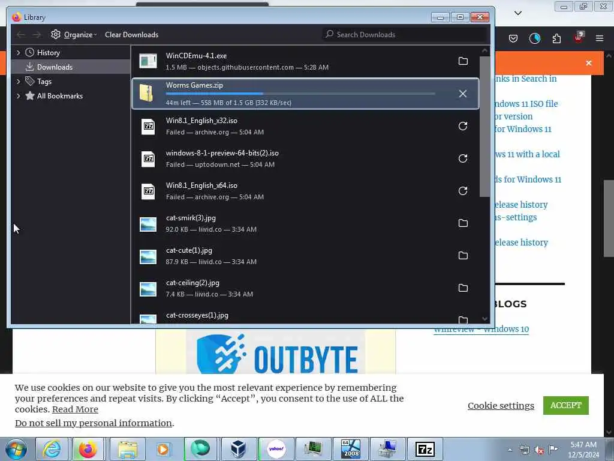This screenshot has height=461, width=614.
Task: Click the Library back arrow
Action: click(21, 35)
